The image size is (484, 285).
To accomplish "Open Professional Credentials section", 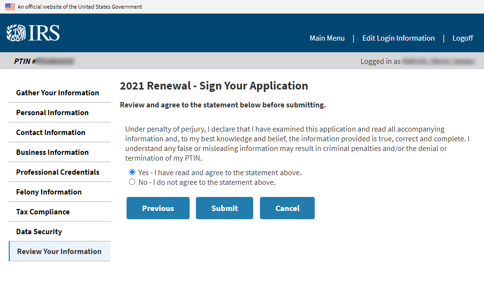I will 60,172.
